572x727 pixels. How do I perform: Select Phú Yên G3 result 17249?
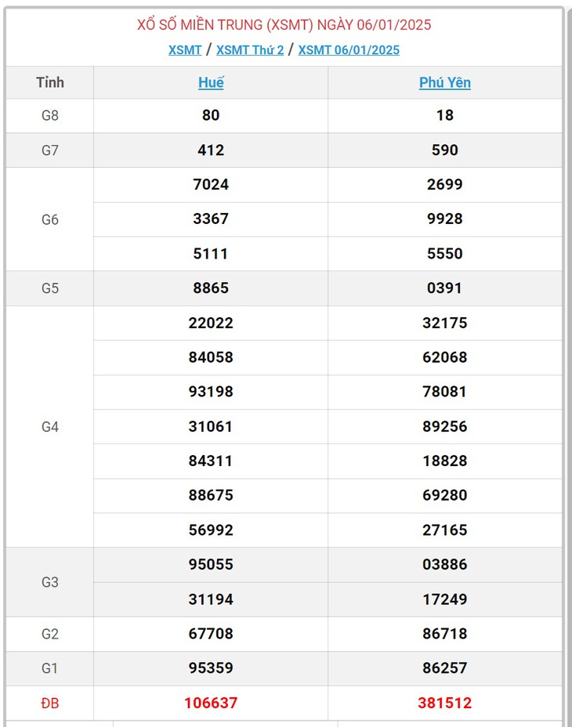pyautogui.click(x=445, y=599)
